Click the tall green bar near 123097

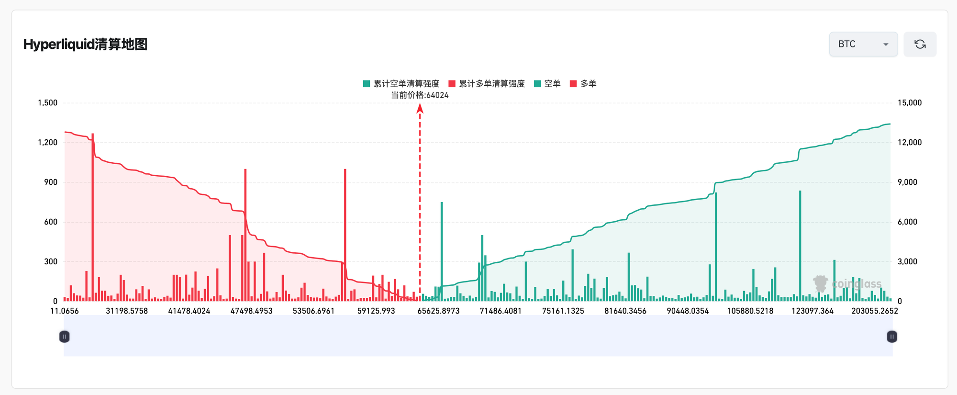click(800, 246)
